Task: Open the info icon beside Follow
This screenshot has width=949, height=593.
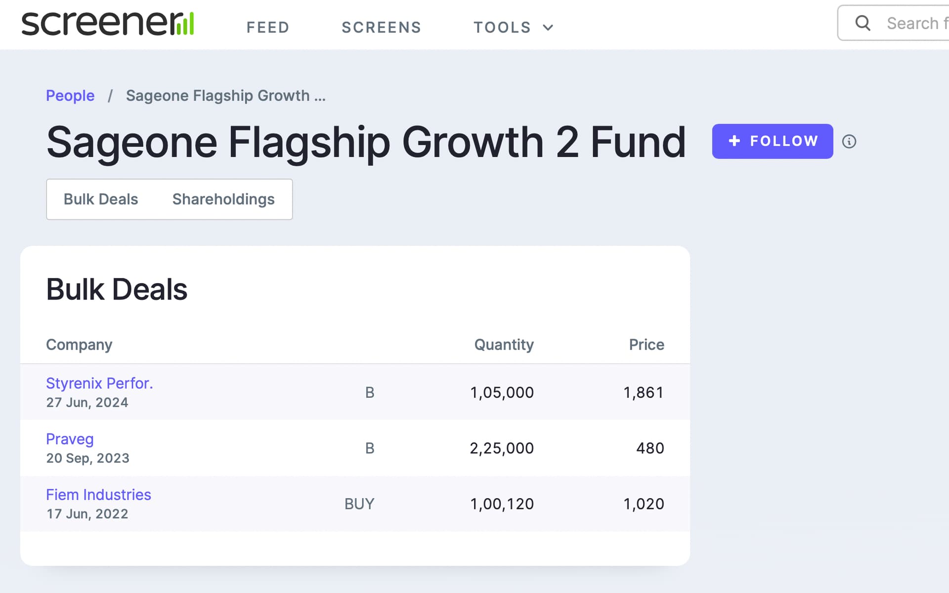Action: (x=849, y=141)
